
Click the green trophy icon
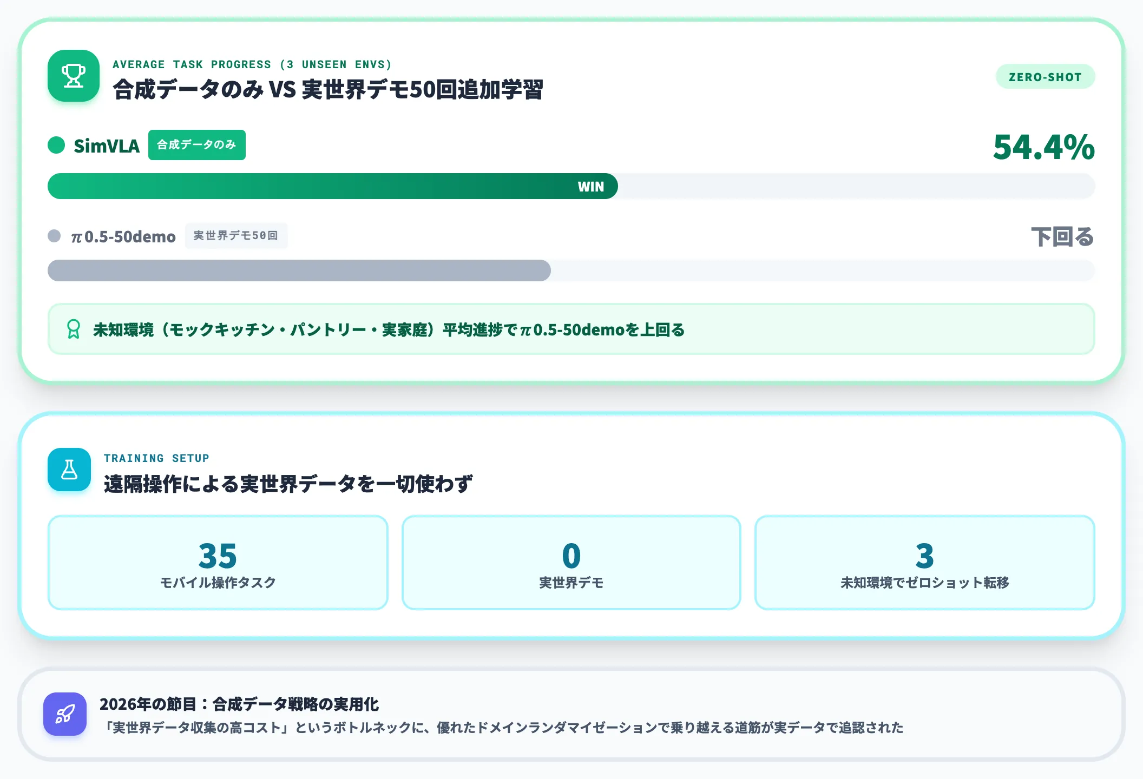point(74,76)
